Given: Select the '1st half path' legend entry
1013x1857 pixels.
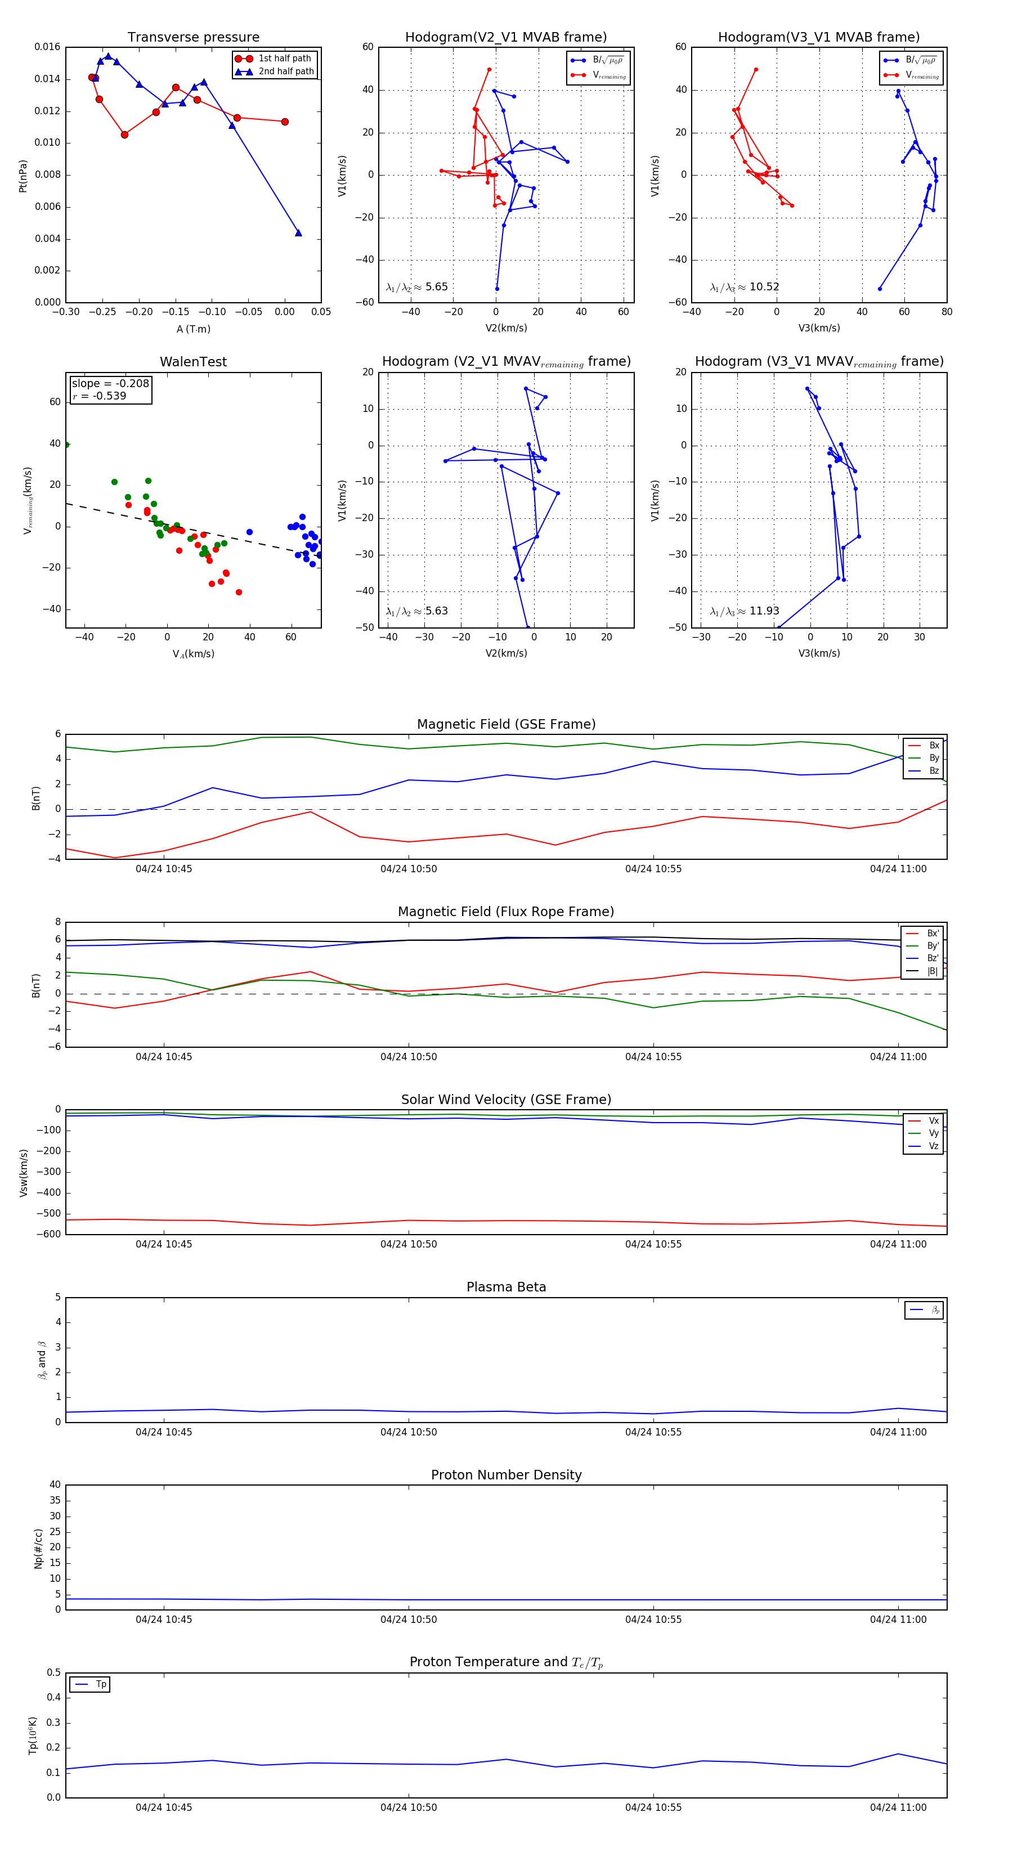Looking at the screenshot, I should [x=274, y=59].
